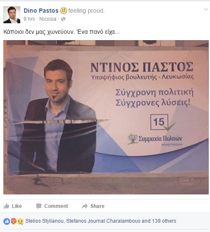Image resolution: width=210 pixels, height=232 pixels.
Task: Click the Nicosia location link
Action: [x=48, y=19]
